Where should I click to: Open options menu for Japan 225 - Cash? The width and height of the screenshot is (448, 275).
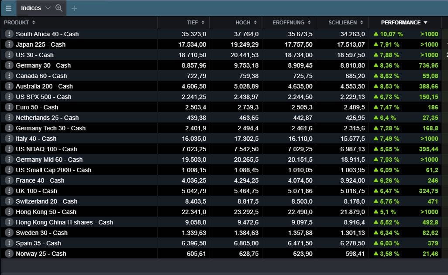point(9,44)
